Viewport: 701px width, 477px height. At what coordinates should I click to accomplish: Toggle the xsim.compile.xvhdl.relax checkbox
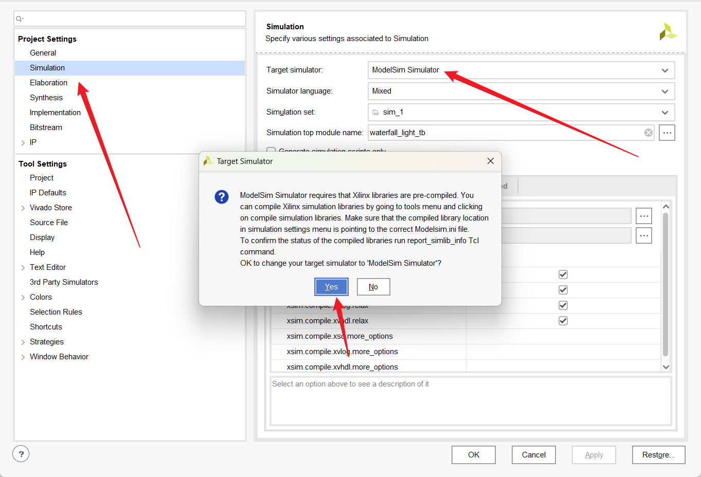click(x=563, y=321)
